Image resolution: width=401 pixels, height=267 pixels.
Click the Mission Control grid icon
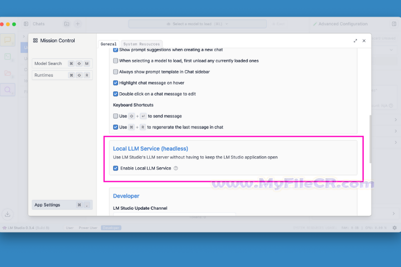point(36,41)
